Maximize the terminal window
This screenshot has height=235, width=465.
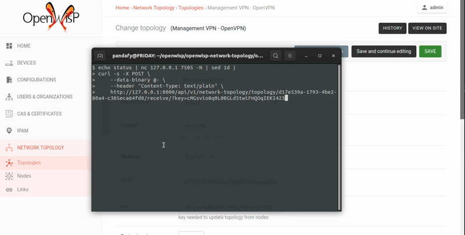pos(320,56)
